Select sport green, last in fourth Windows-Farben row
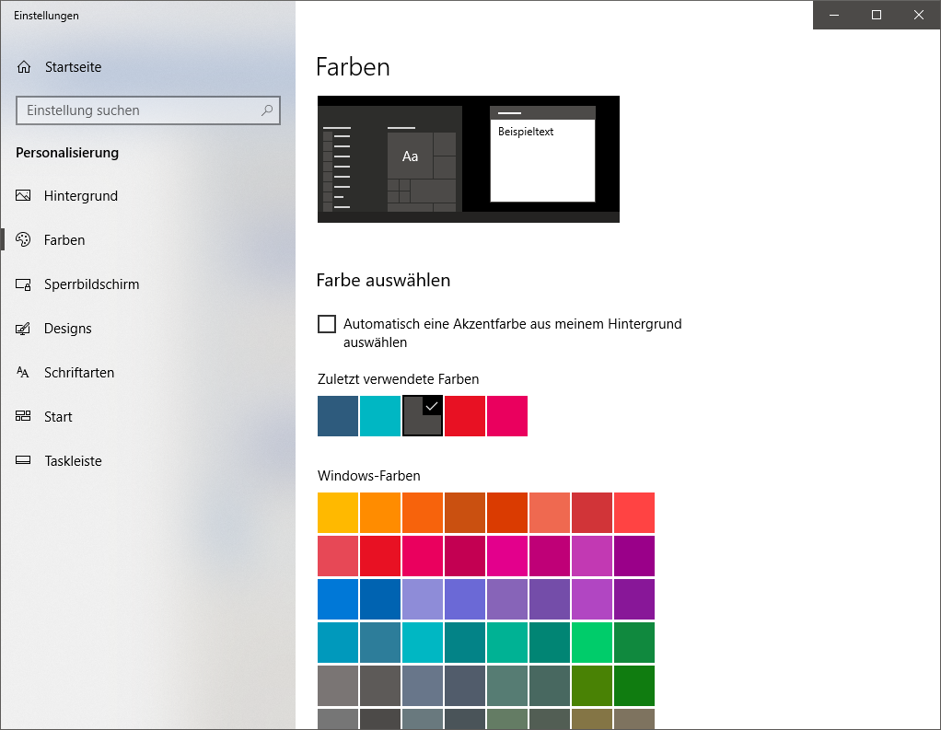The width and height of the screenshot is (941, 730). [634, 643]
